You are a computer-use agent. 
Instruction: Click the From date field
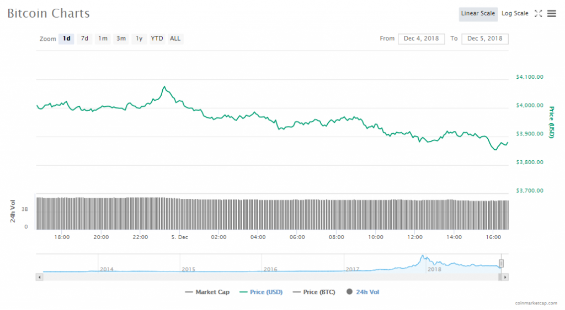[421, 39]
